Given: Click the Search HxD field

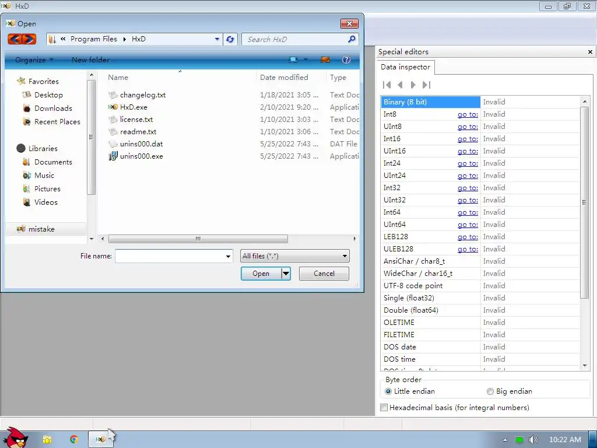Looking at the screenshot, I should 294,39.
